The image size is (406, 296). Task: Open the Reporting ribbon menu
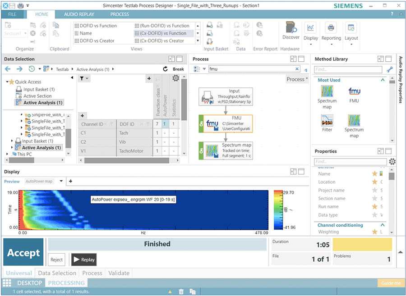click(x=331, y=33)
